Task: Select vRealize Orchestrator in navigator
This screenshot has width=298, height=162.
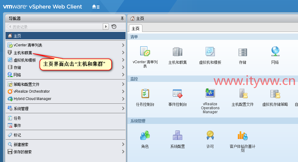Action: pyautogui.click(x=66, y=91)
